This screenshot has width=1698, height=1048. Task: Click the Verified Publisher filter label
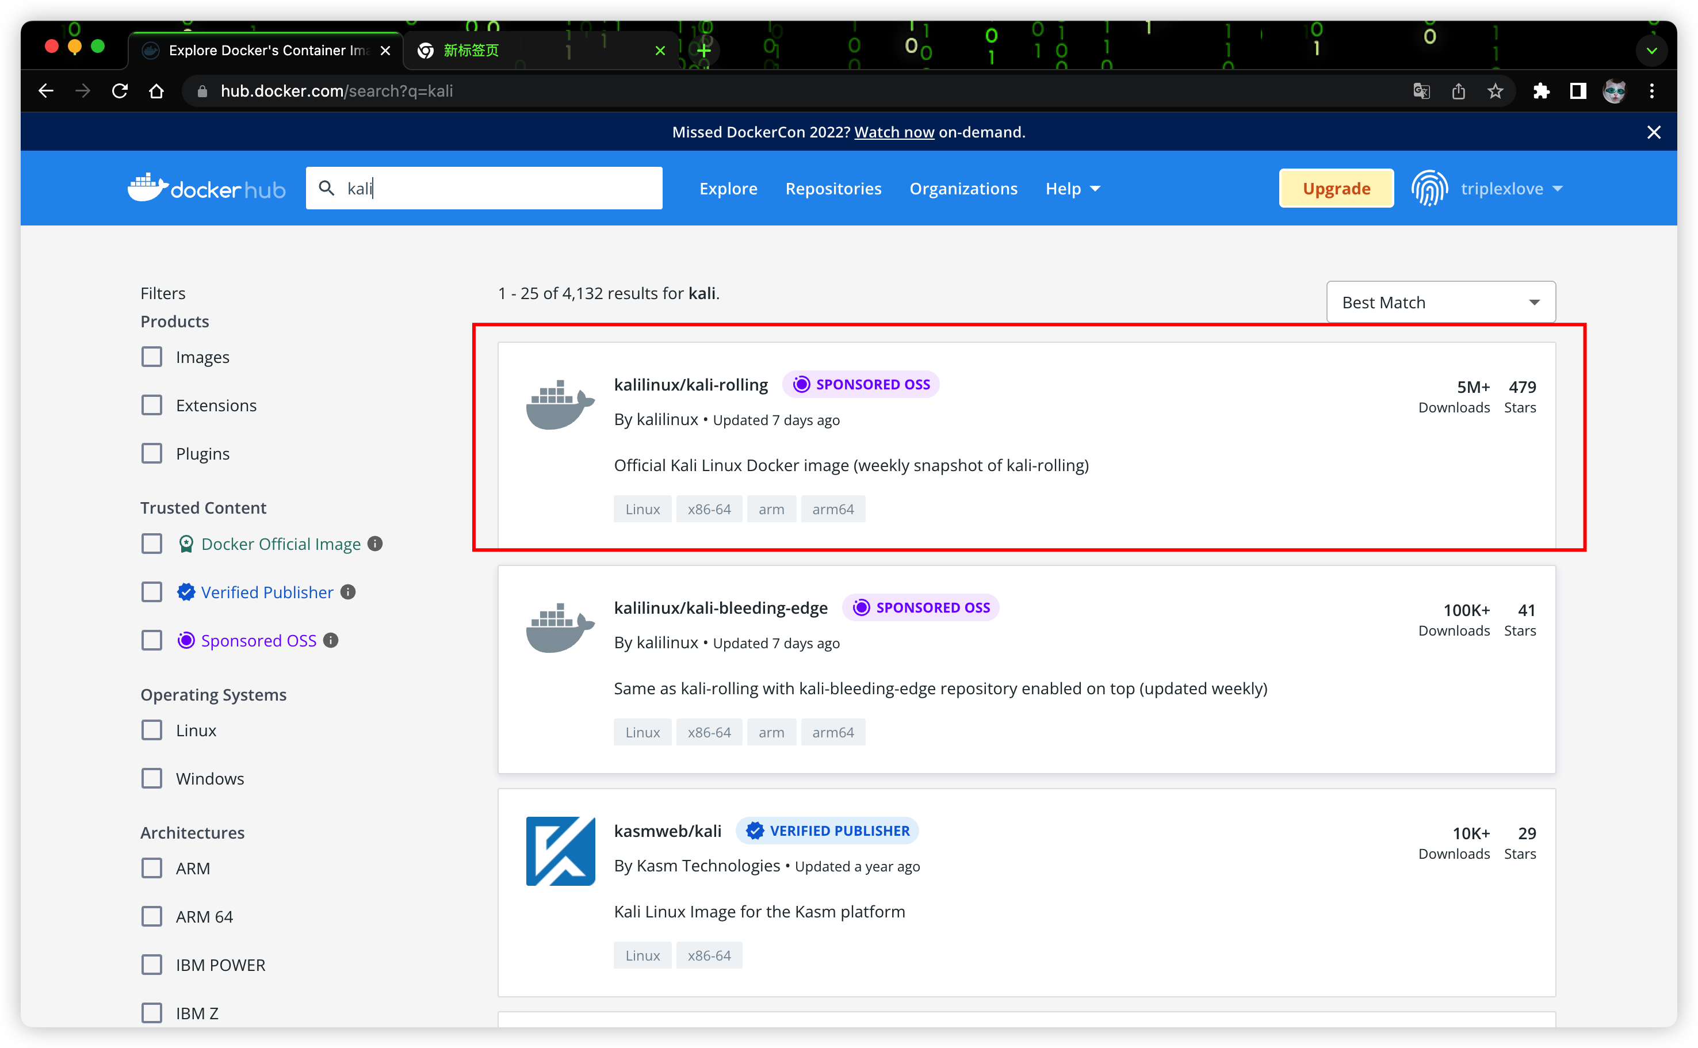[267, 592]
